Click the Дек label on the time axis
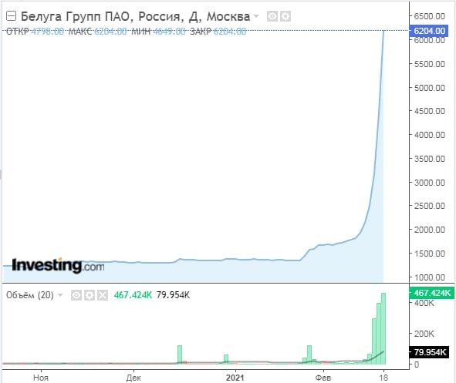The image size is (456, 383). coord(133,378)
